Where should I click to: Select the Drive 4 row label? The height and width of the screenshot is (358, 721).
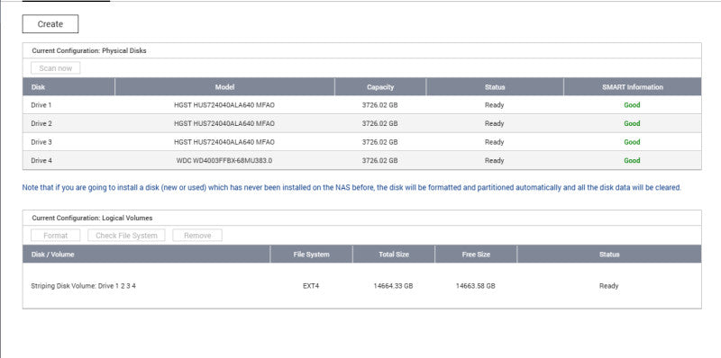pos(41,161)
